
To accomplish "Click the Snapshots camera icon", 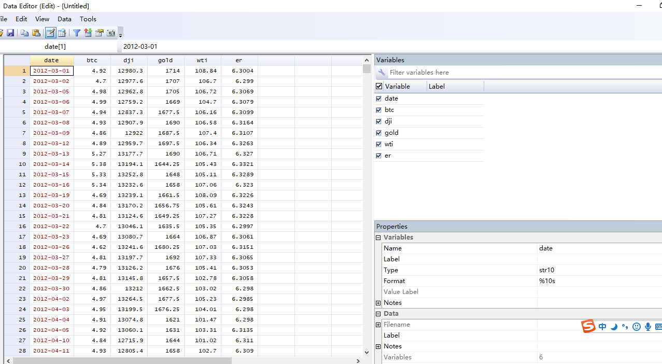I will tap(111, 33).
